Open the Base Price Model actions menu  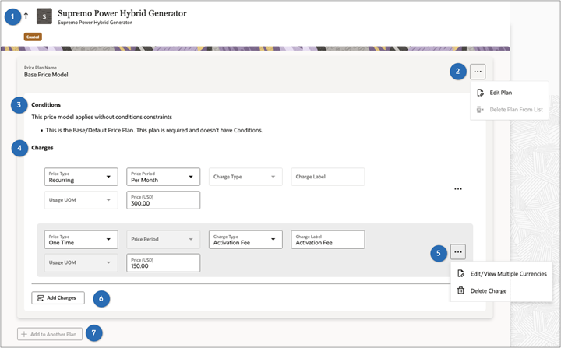(478, 72)
